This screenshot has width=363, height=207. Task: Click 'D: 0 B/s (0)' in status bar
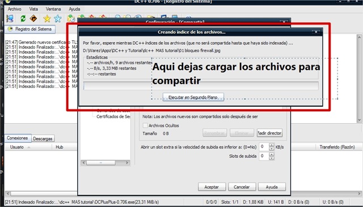pos(299,202)
